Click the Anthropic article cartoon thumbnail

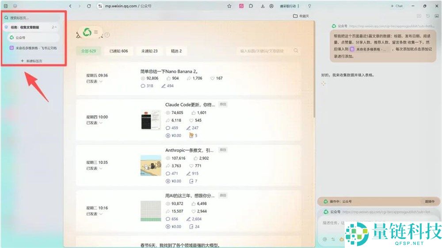(151, 165)
